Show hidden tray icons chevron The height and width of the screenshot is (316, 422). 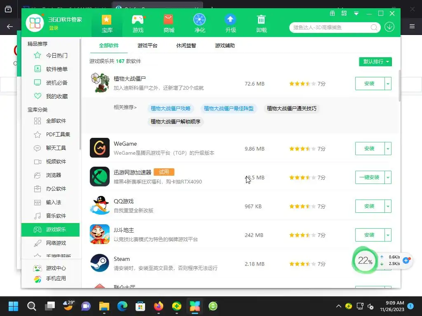[x=339, y=306]
